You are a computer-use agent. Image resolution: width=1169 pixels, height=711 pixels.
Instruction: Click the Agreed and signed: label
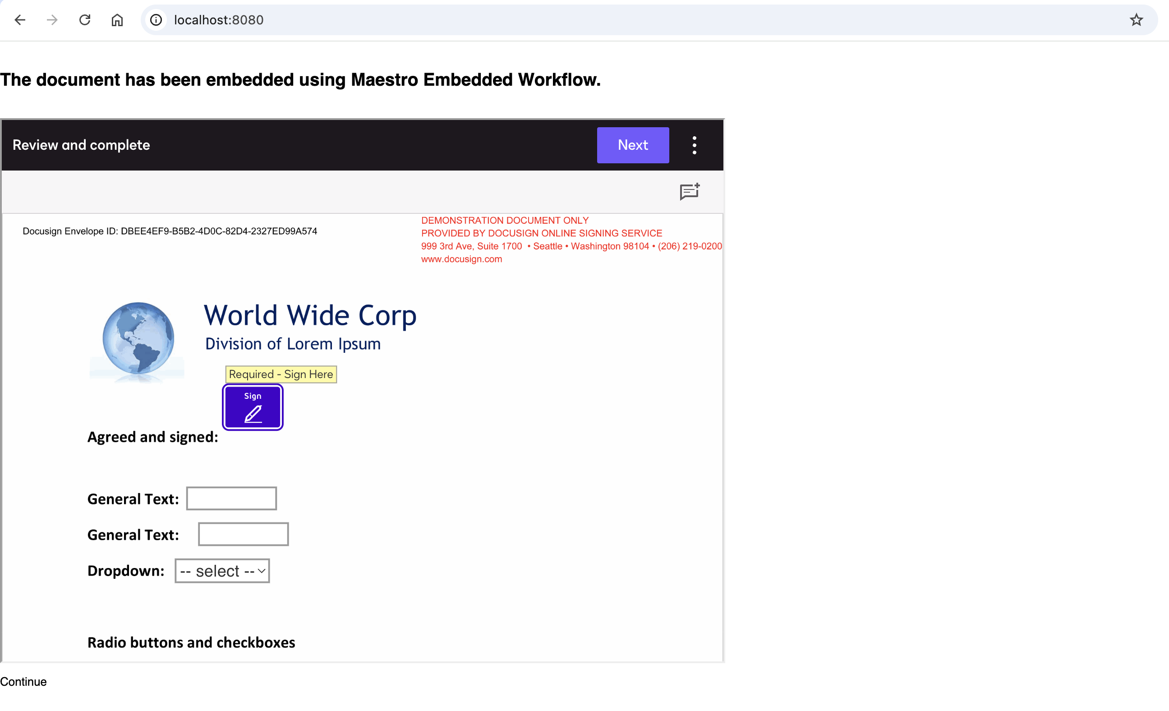[x=153, y=437]
